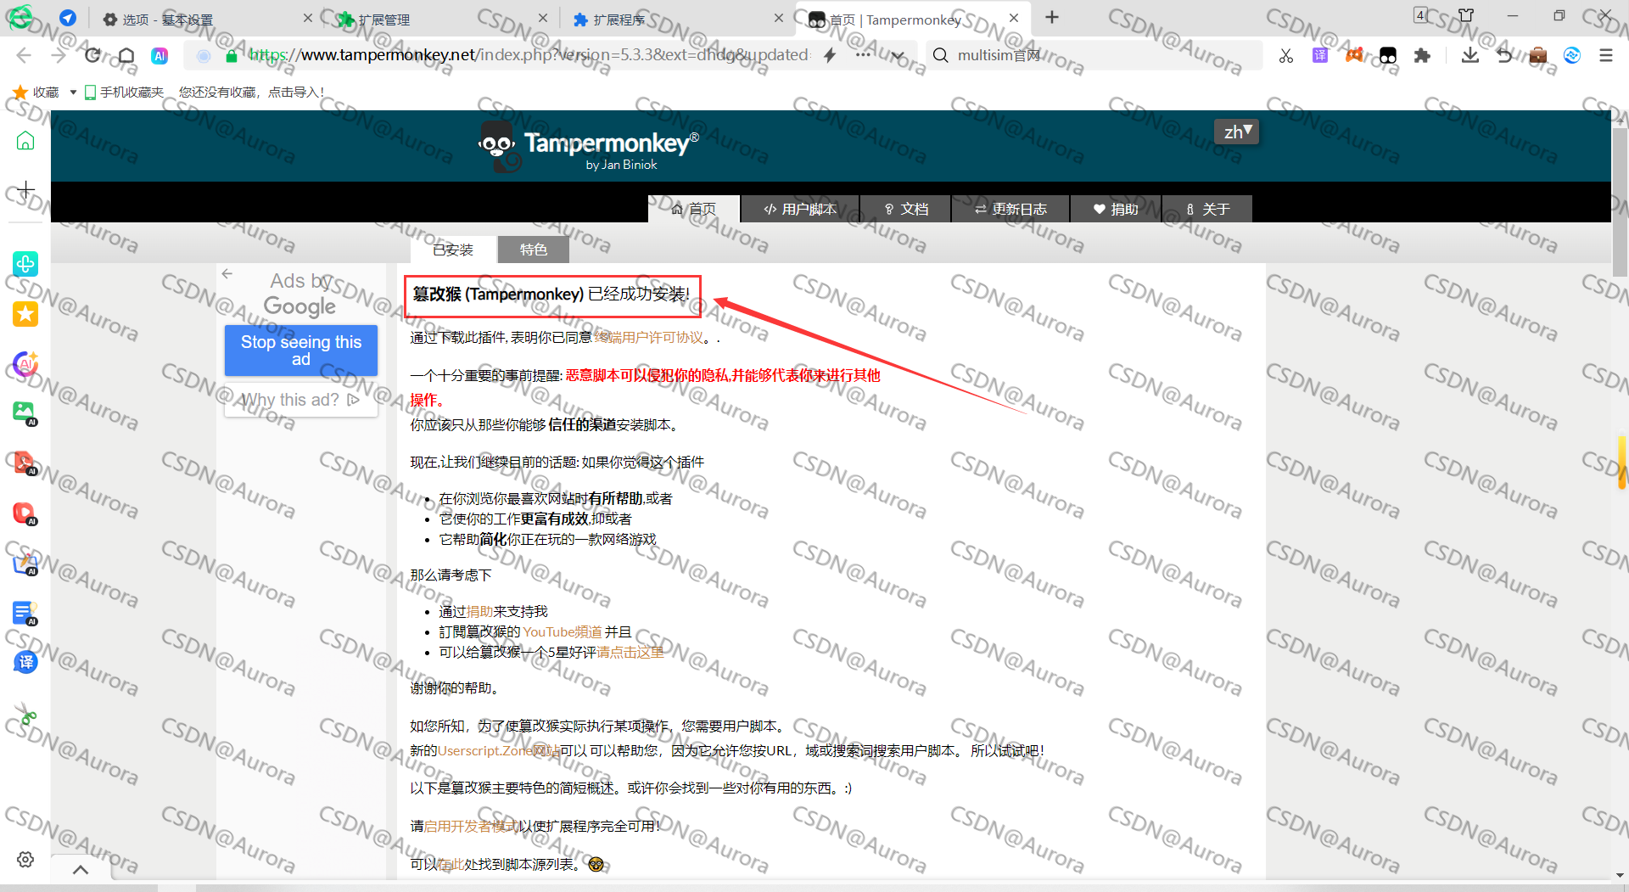Image resolution: width=1629 pixels, height=892 pixels.
Task: Reload the current page
Action: pyautogui.click(x=92, y=55)
